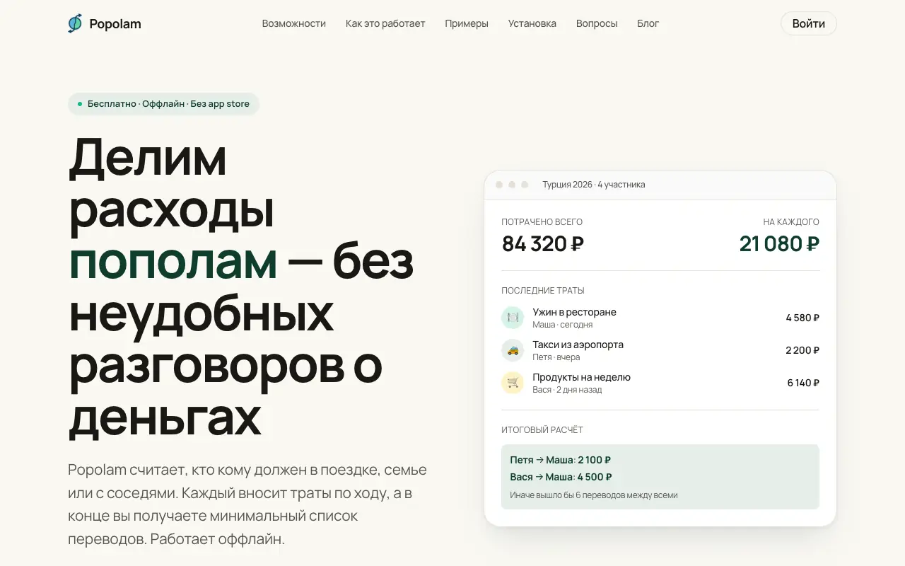This screenshot has height=566, width=905.
Task: Click the Вася · 2 дня назад subtitle
Action: click(x=567, y=390)
